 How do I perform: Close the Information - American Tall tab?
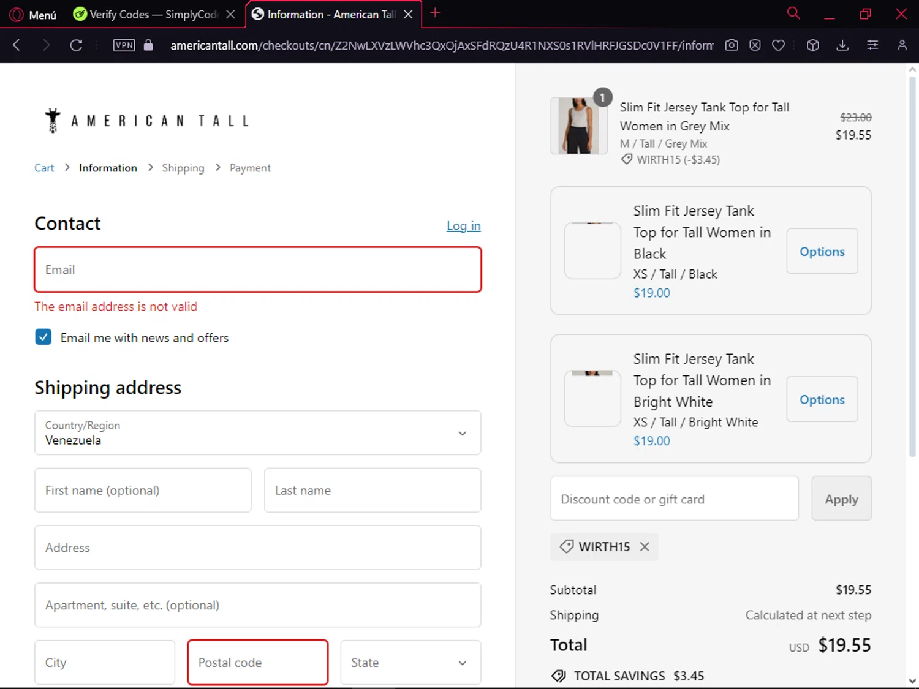[408, 14]
